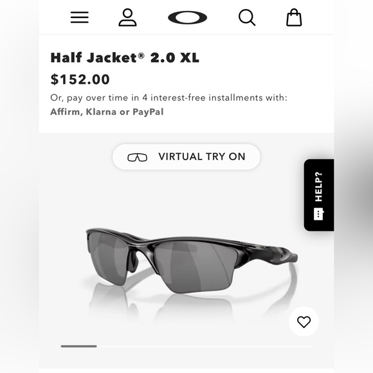Open search with the magnifier icon
The image size is (373, 373).
[247, 17]
